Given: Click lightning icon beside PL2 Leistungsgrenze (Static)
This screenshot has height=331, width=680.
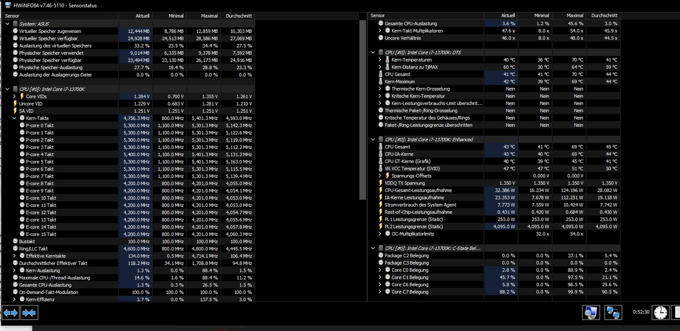Looking at the screenshot, I should [x=381, y=227].
